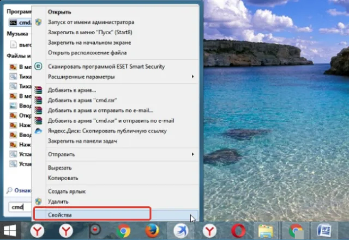The height and width of the screenshot is (240, 349).
Task: Click WinRAR icon for "cmd.rar" и отправить по e-mail
Action: (38, 121)
